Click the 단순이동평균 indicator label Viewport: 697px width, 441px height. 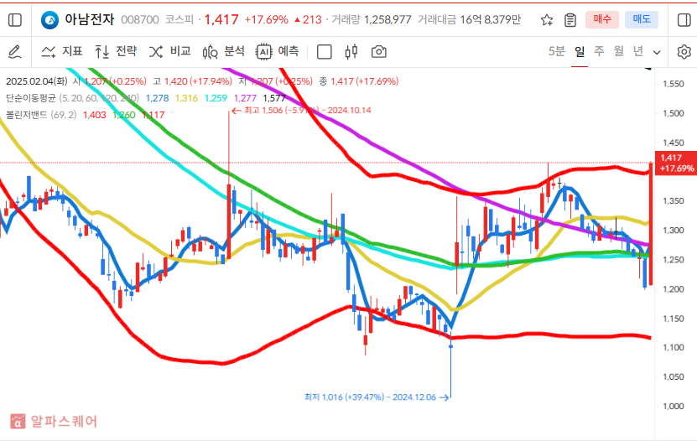pos(31,98)
